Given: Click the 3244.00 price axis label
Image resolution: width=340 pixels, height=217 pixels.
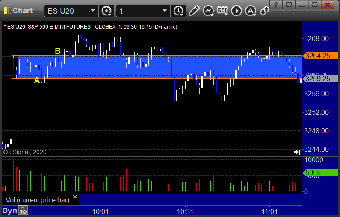Looking at the screenshot, I should (316, 149).
